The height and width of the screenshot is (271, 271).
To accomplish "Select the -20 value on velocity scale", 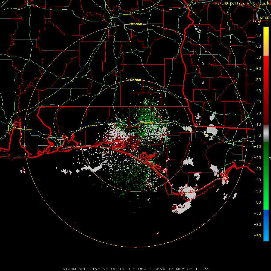I will (x=257, y=157).
